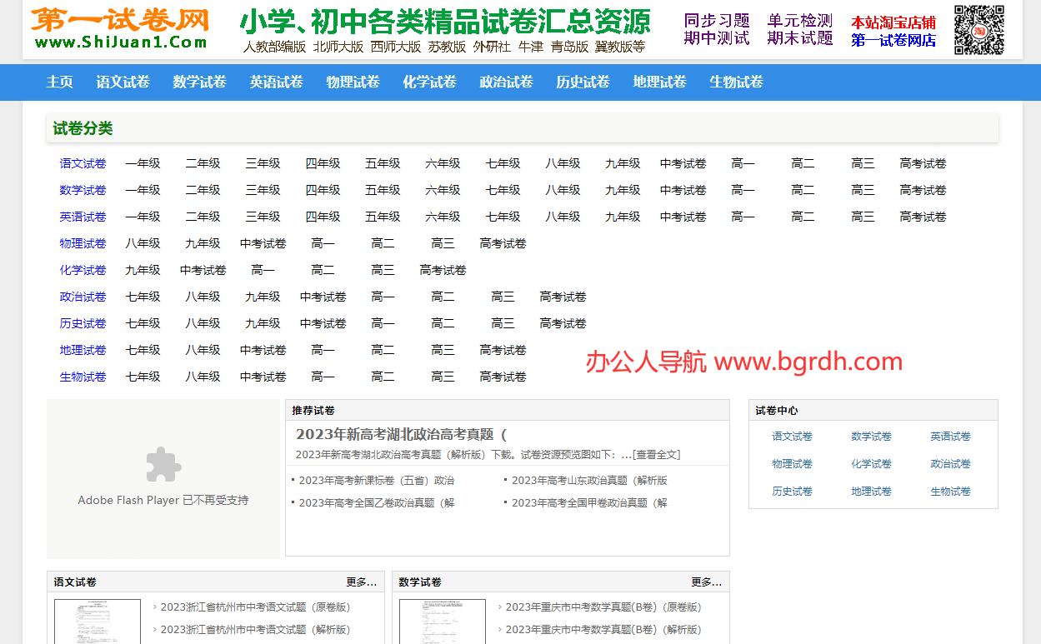The width and height of the screenshot is (1041, 644).
Task: Click the 第一试卷网 site logo
Action: (x=117, y=27)
